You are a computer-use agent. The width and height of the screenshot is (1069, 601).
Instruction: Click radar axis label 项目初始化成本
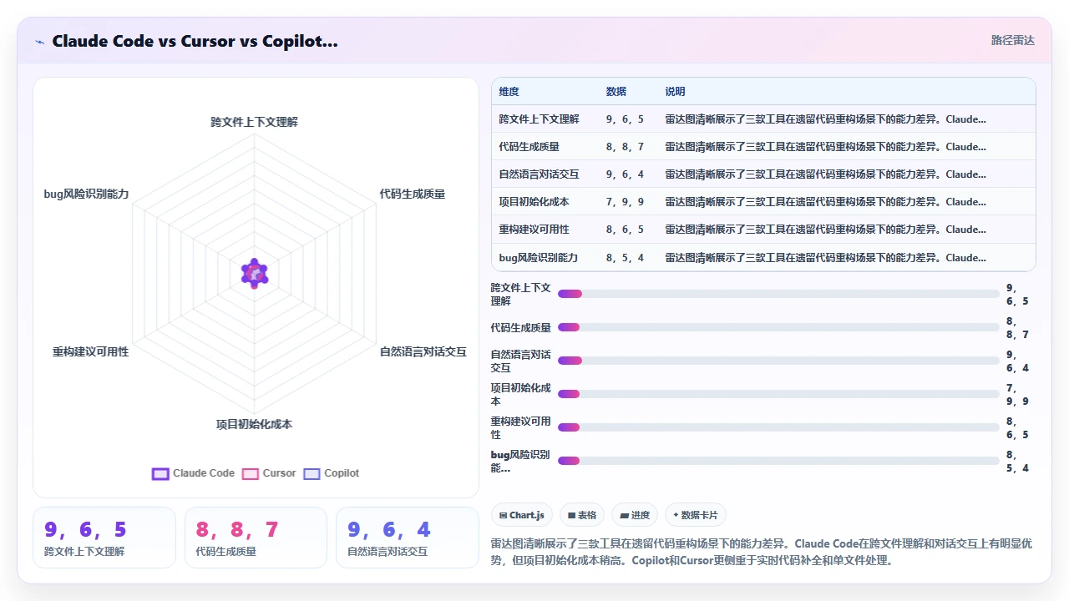(x=254, y=424)
